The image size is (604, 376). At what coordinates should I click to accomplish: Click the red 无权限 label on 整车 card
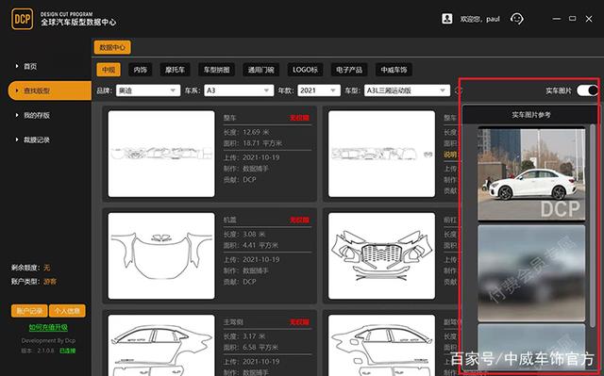coord(299,118)
